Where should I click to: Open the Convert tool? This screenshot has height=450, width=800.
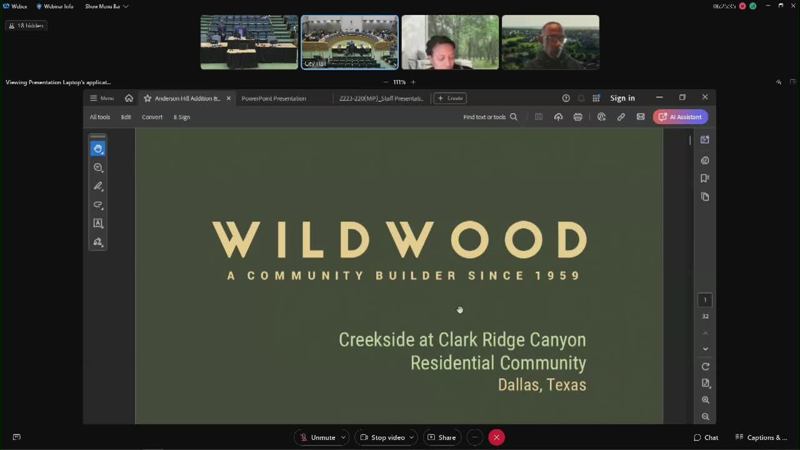click(x=152, y=117)
